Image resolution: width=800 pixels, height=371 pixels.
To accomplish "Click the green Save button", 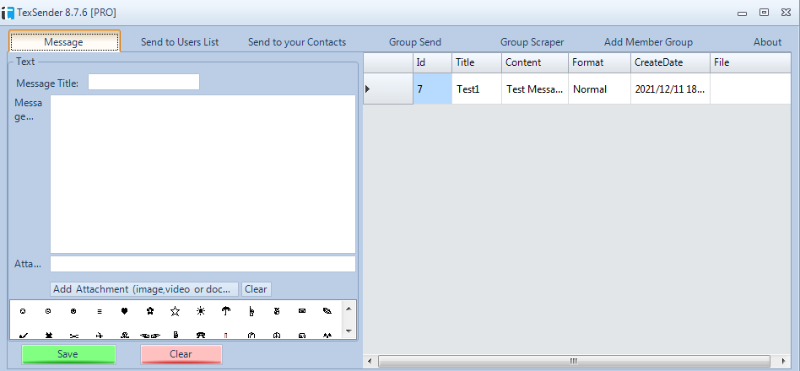I will (68, 354).
